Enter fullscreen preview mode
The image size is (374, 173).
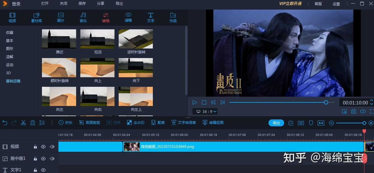[372, 111]
